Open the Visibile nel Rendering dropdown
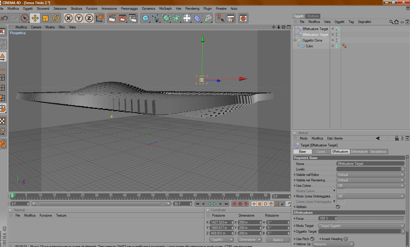 tap(371, 180)
